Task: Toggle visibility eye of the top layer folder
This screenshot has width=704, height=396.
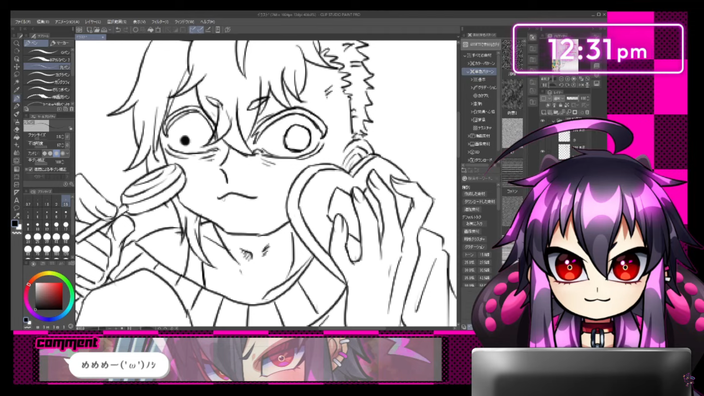Action: coord(542,121)
